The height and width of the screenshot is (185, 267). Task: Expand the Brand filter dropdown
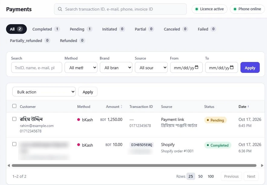(x=116, y=68)
